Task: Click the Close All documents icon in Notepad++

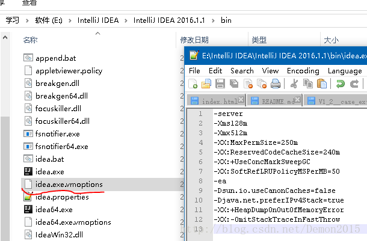Action: pos(262,84)
